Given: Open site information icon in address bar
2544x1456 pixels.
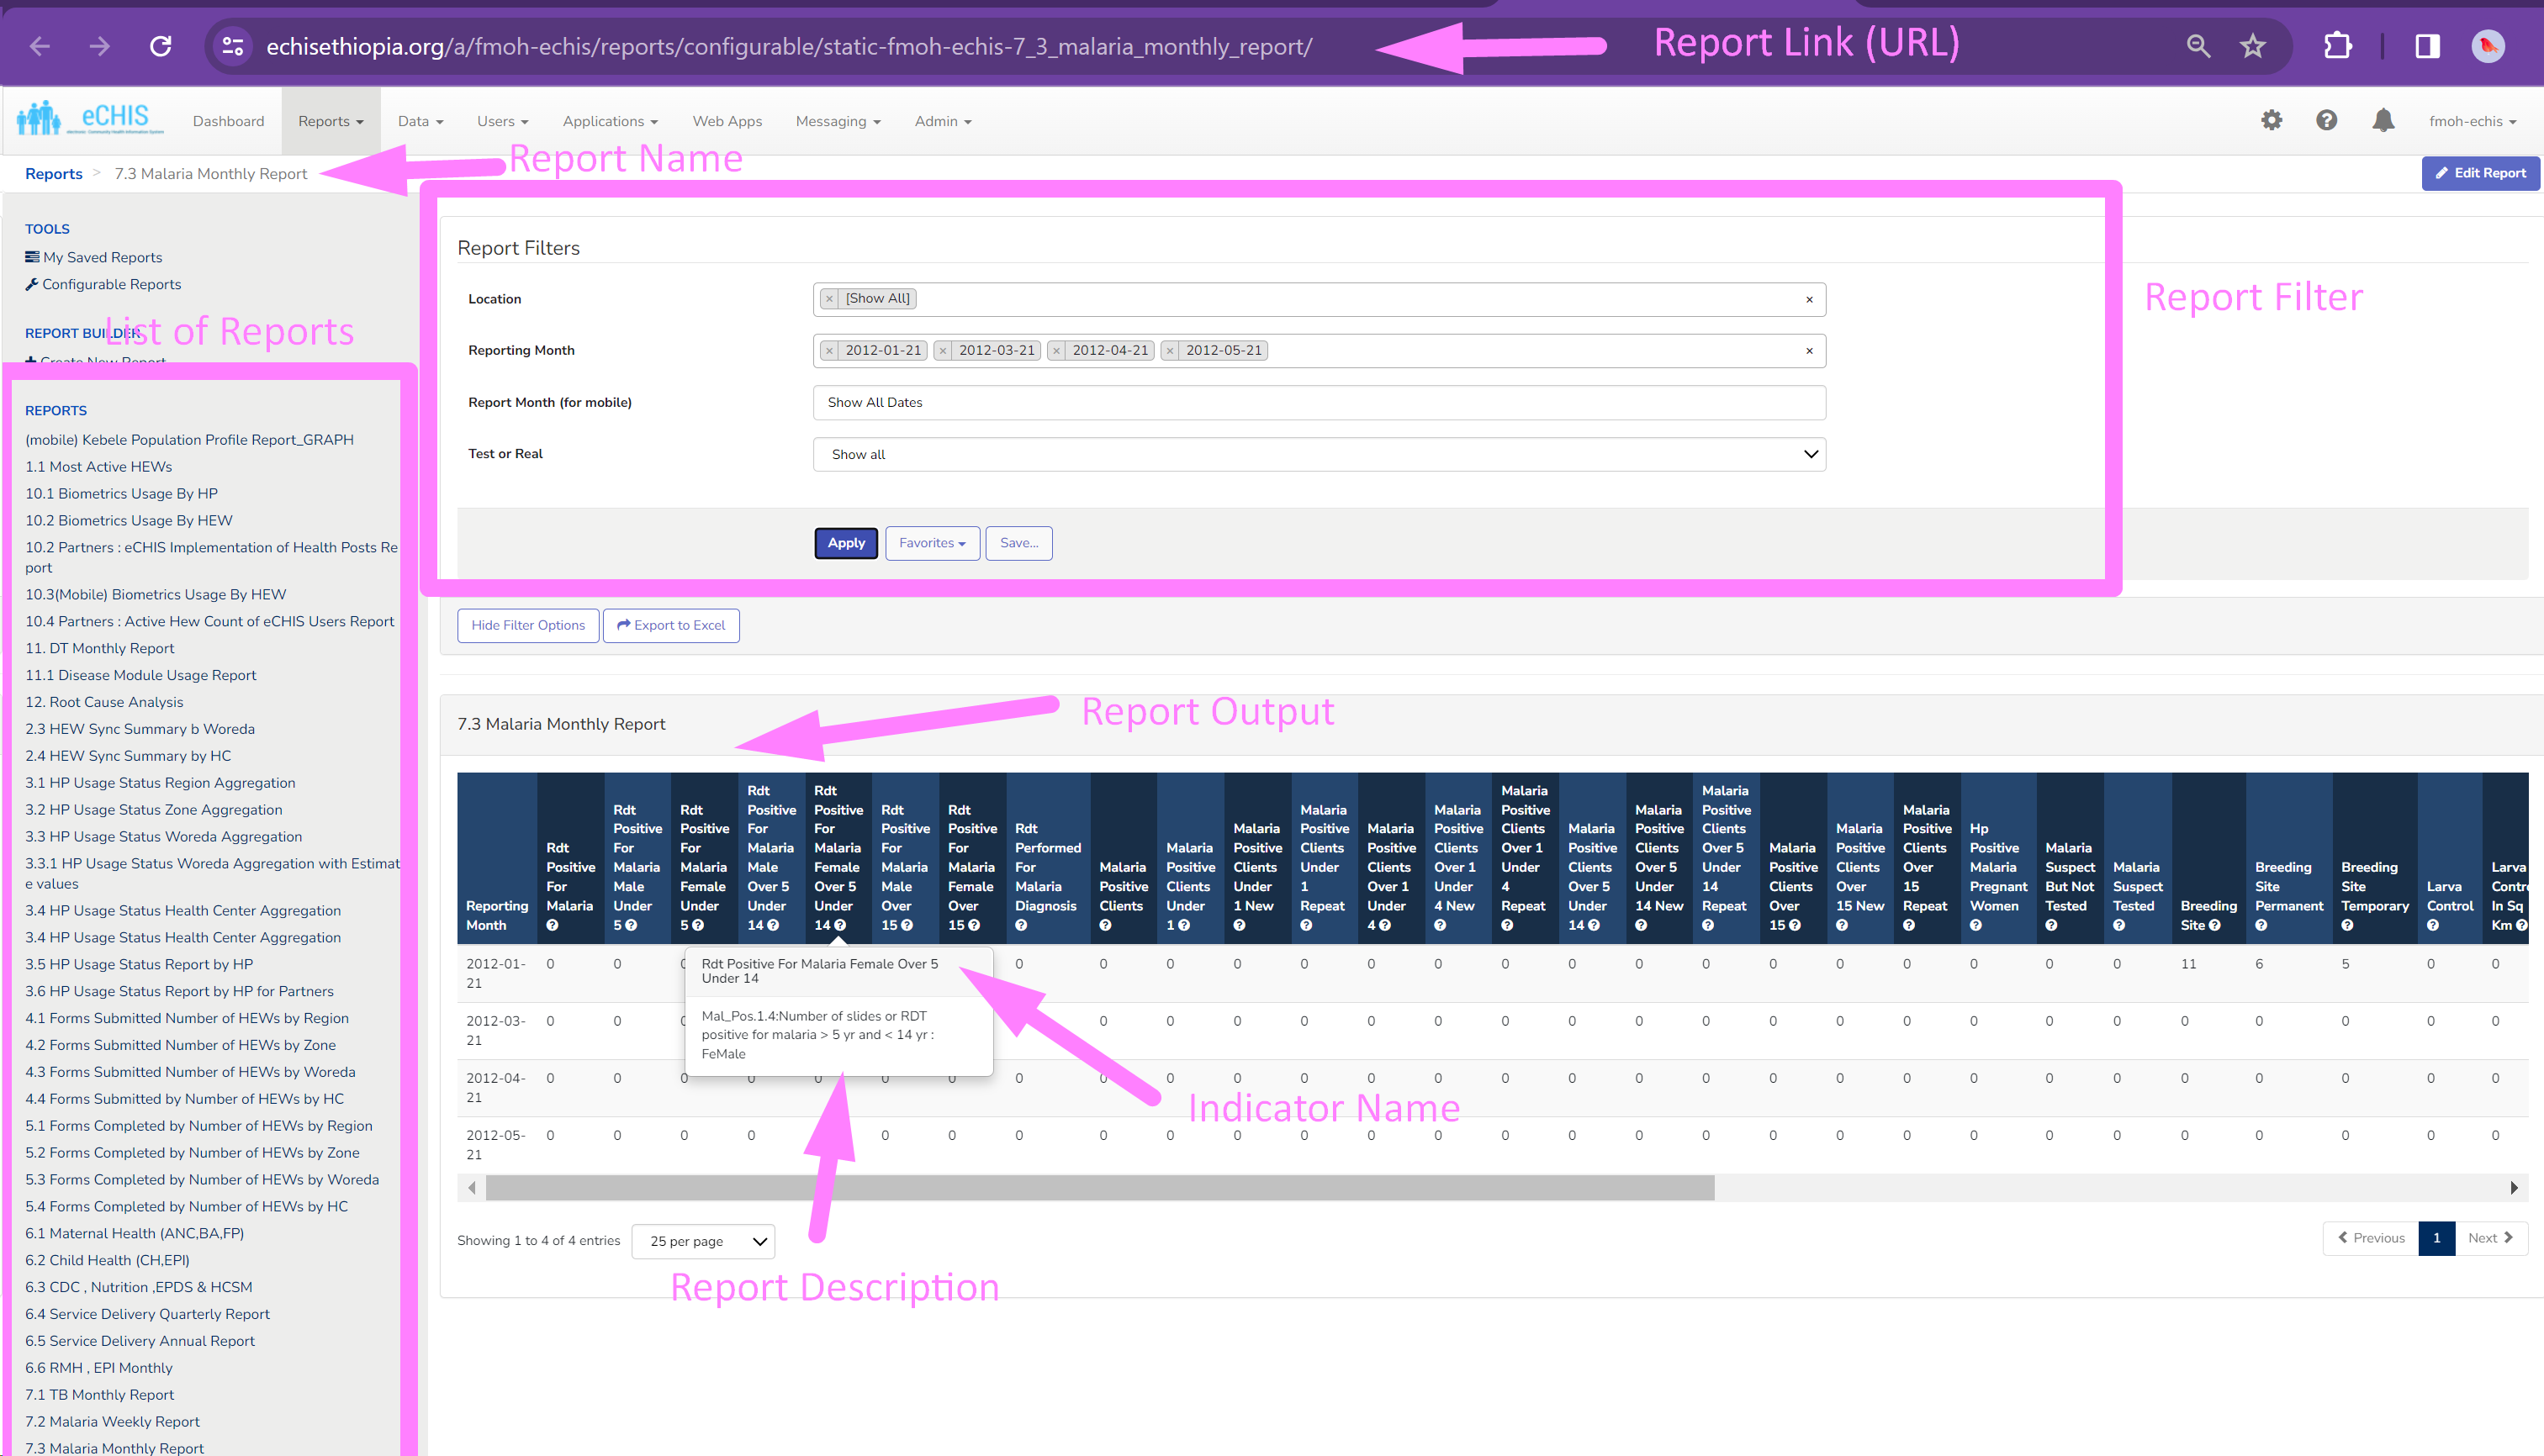Looking at the screenshot, I should pos(233,46).
